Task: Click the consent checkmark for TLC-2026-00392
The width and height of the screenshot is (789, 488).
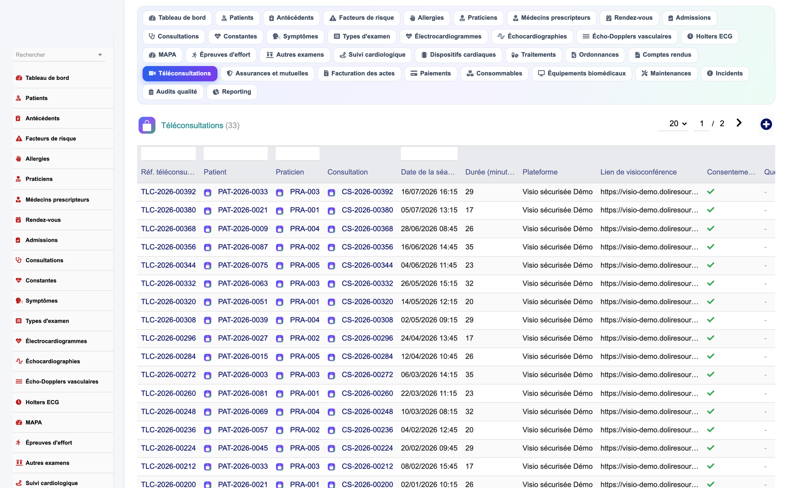Action: pyautogui.click(x=711, y=192)
